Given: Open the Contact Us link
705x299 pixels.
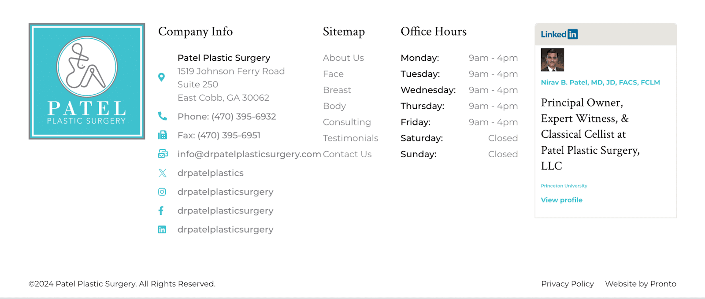Looking at the screenshot, I should point(347,155).
